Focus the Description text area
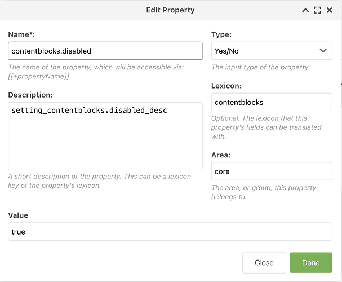 pos(105,136)
